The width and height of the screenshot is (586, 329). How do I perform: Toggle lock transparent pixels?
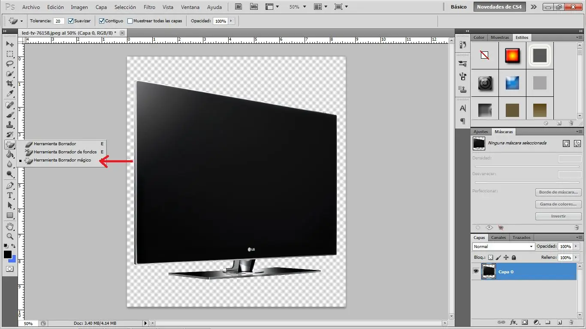tap(491, 257)
